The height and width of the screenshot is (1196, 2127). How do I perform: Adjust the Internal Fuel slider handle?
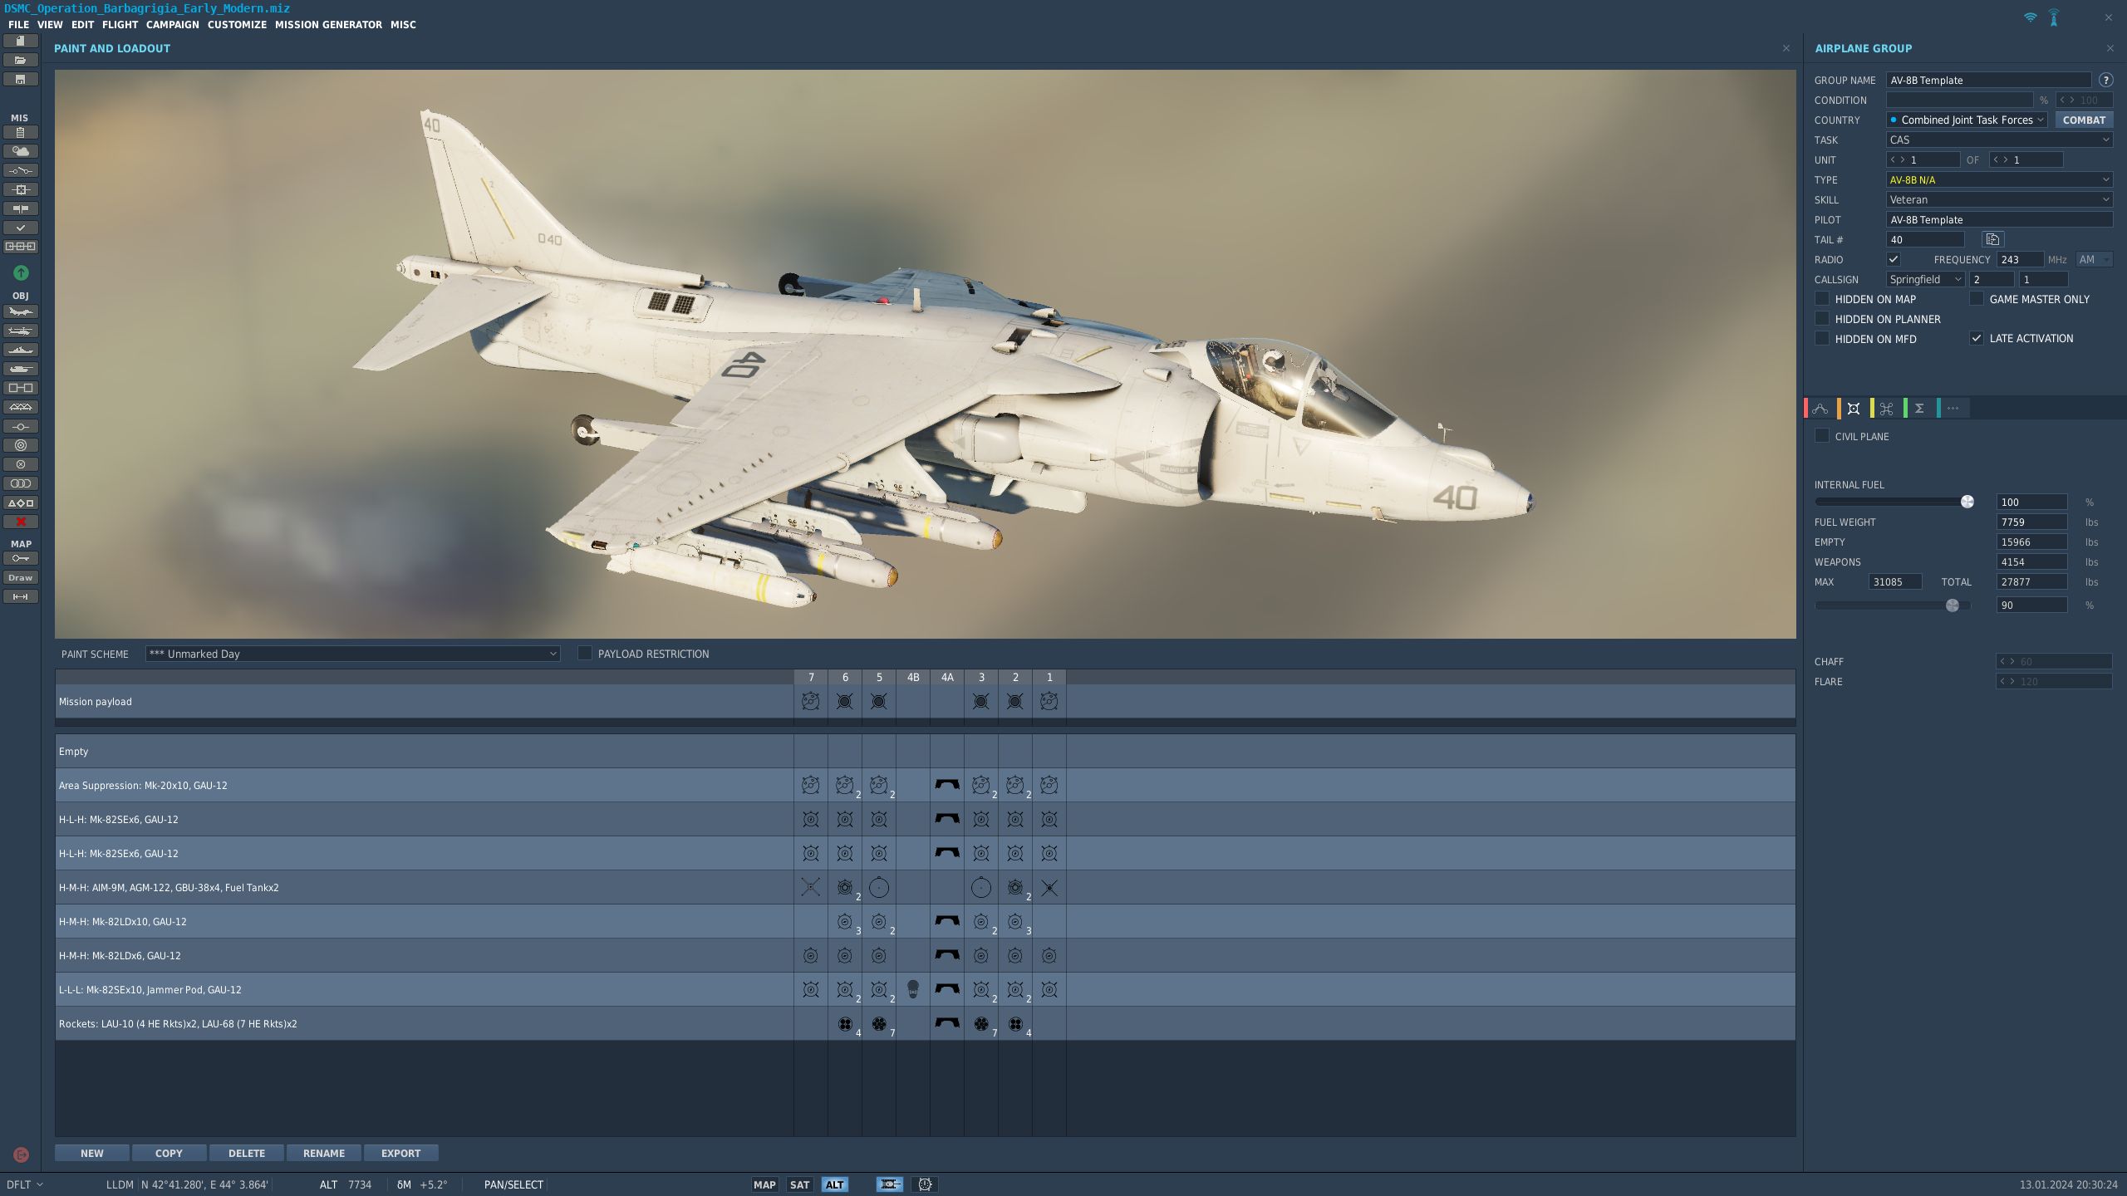coord(1967,502)
